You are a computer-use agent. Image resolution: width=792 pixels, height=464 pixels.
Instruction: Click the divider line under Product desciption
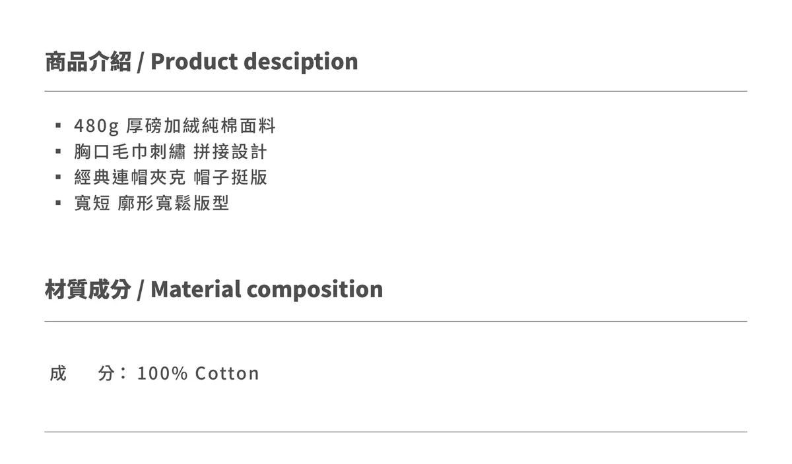coord(396,91)
